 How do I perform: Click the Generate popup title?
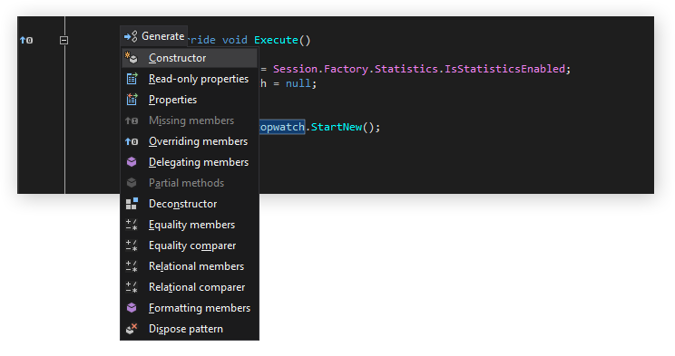point(162,36)
